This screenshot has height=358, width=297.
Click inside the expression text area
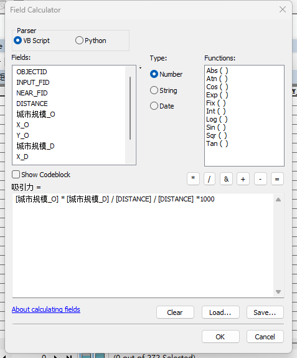143,246
